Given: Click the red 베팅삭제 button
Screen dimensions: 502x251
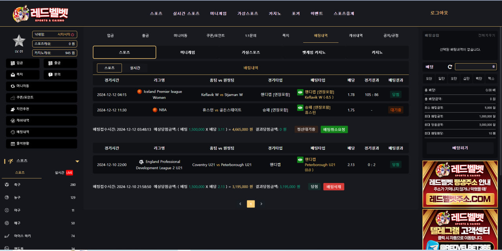Looking at the screenshot, I should (x=333, y=187).
